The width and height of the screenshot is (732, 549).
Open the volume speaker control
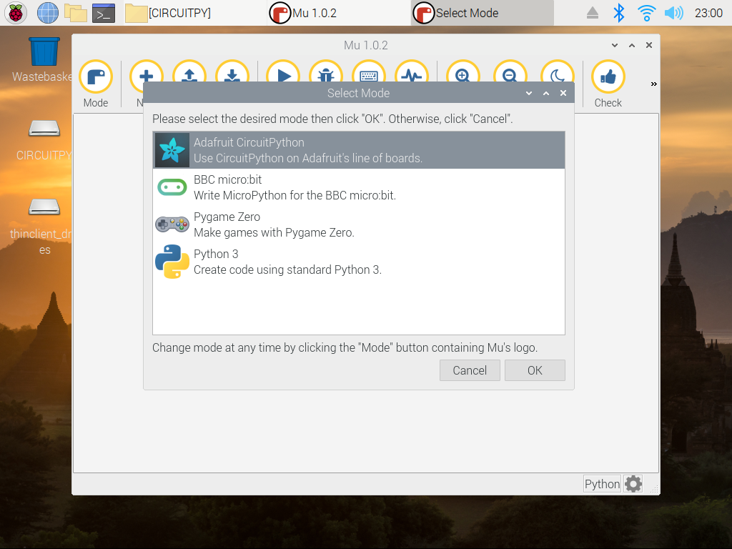[673, 13]
